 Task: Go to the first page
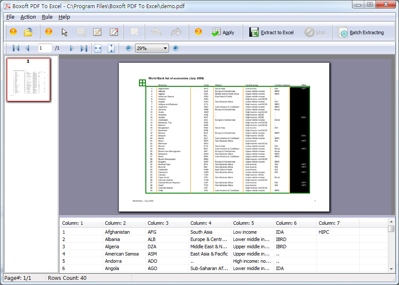(16, 48)
